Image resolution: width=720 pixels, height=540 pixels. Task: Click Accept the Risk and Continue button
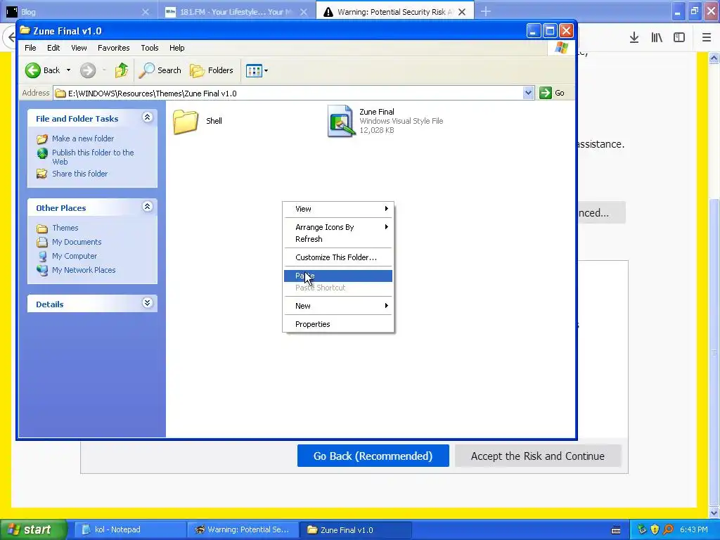538,456
